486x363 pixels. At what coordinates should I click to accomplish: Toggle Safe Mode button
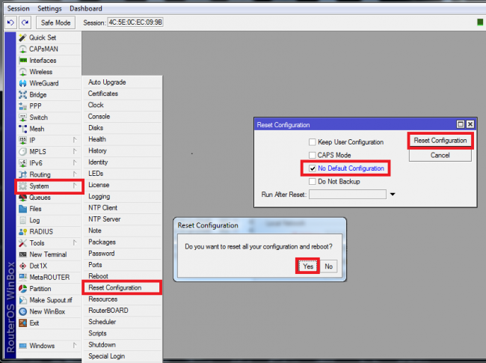(56, 22)
